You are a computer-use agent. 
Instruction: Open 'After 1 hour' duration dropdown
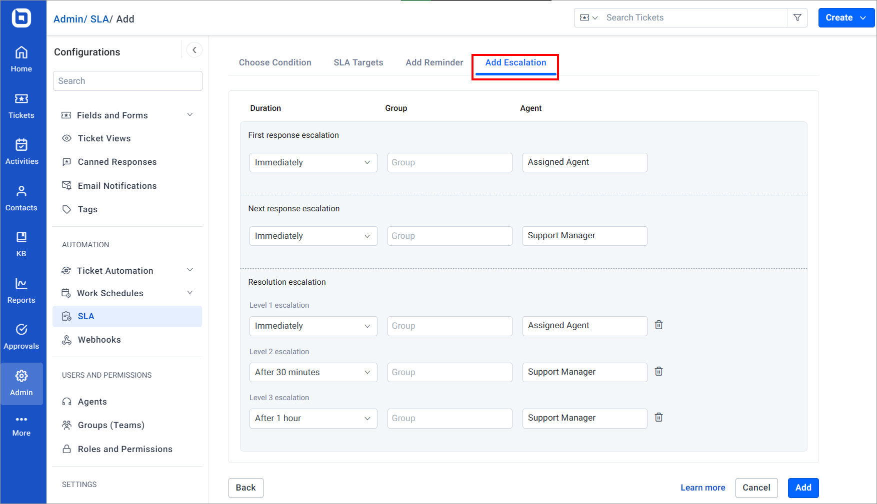coord(313,418)
